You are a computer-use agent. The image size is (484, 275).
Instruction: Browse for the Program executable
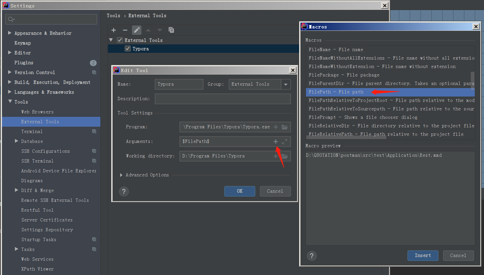tap(284, 127)
